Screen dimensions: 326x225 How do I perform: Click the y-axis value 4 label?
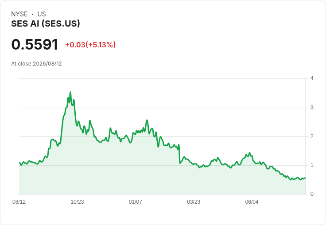coord(312,78)
